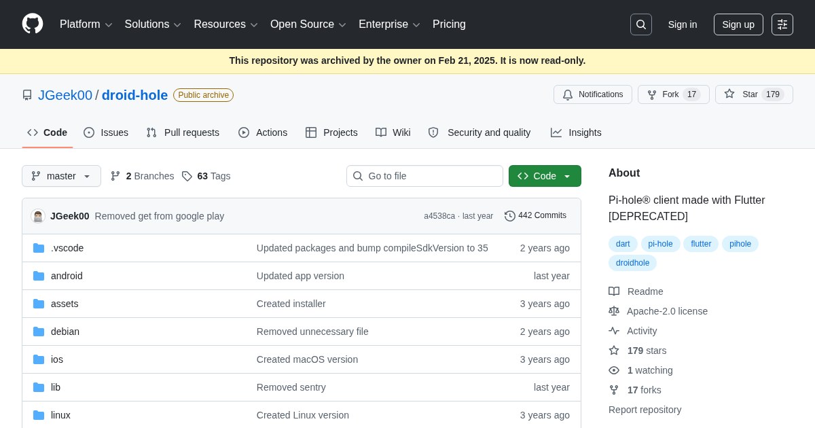Click the Readme book icon
Screen dimensions: 815x428
[614, 291]
